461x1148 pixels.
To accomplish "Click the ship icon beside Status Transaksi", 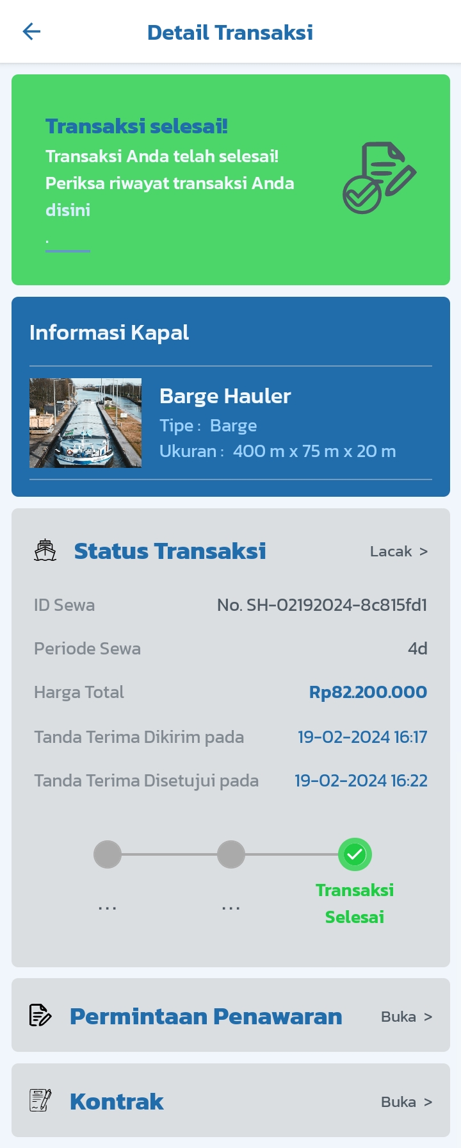I will (45, 551).
